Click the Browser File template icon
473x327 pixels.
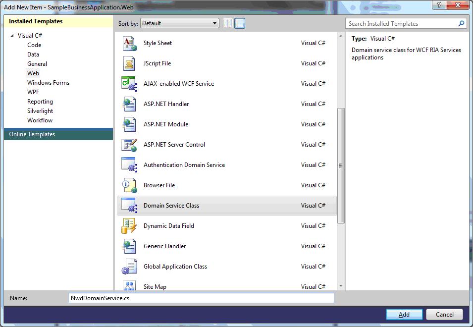129,185
